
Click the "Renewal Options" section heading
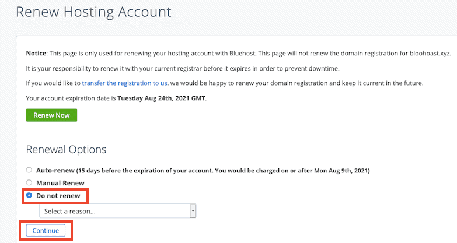pyautogui.click(x=66, y=149)
